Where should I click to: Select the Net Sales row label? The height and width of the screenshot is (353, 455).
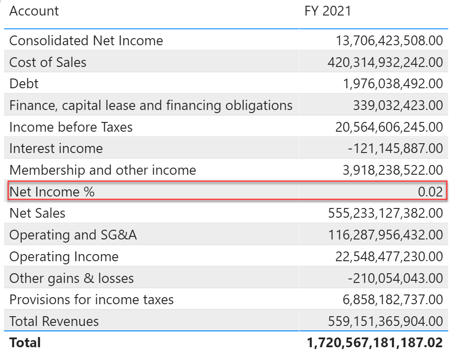click(37, 213)
